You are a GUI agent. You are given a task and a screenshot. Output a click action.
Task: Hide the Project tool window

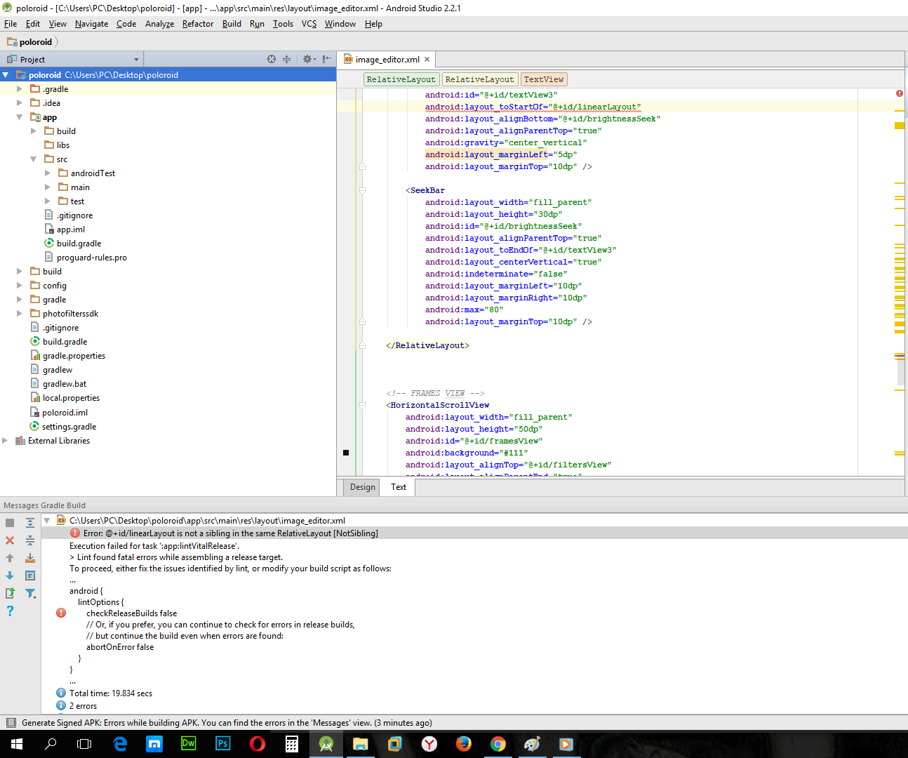pos(326,59)
